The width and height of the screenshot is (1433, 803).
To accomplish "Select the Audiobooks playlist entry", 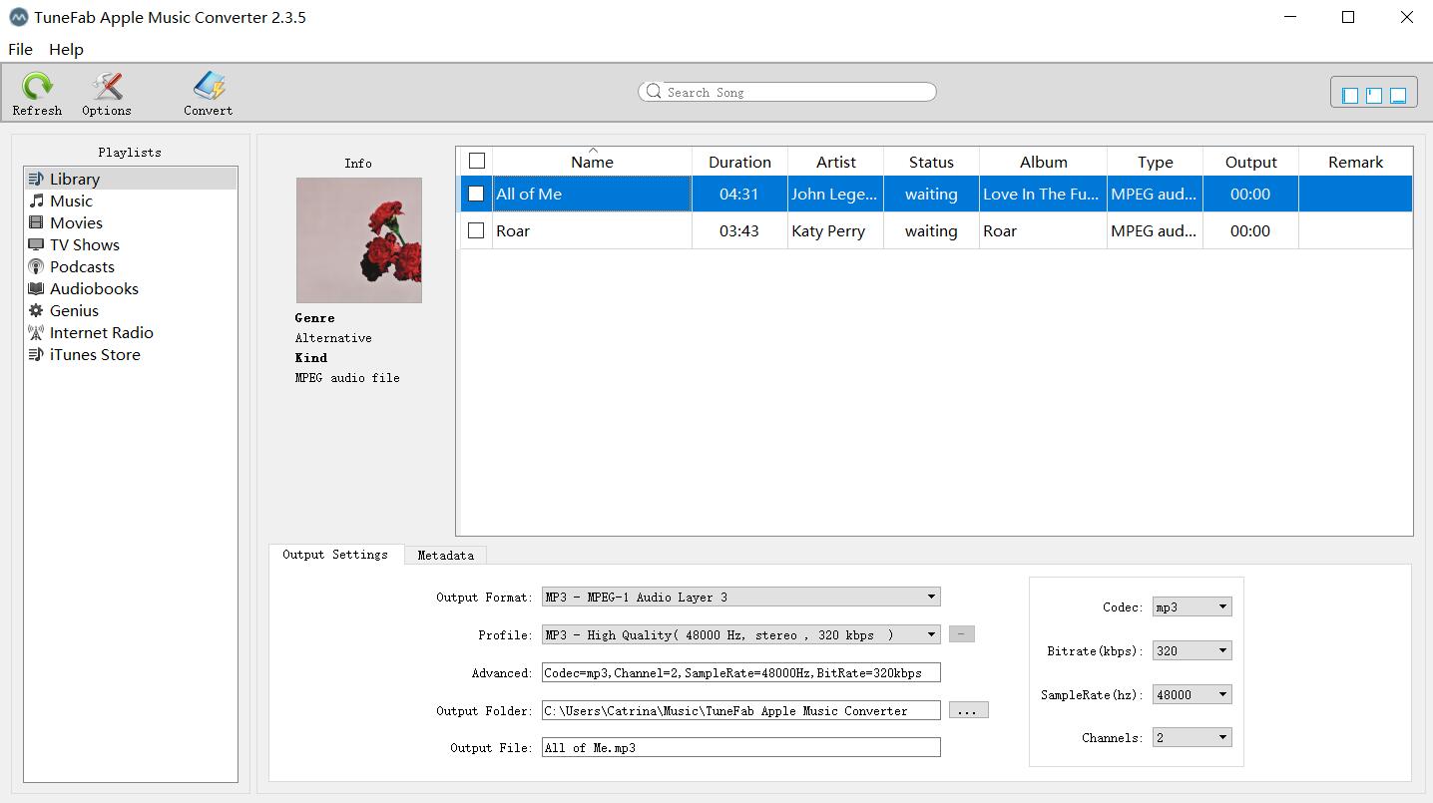I will [x=131, y=288].
